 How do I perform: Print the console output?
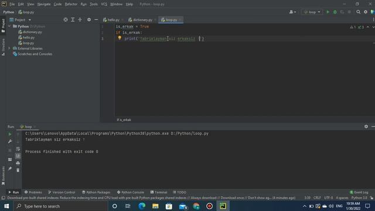[x=18, y=163]
